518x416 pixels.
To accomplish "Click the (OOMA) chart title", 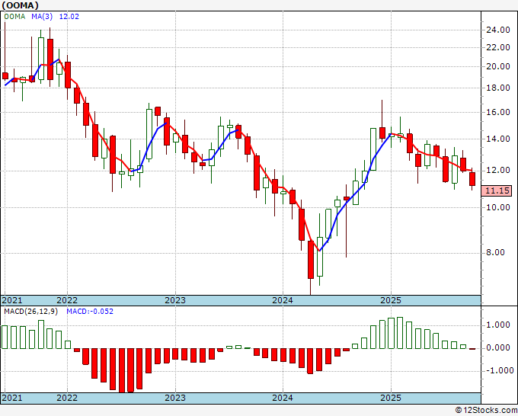I will (x=20, y=5).
